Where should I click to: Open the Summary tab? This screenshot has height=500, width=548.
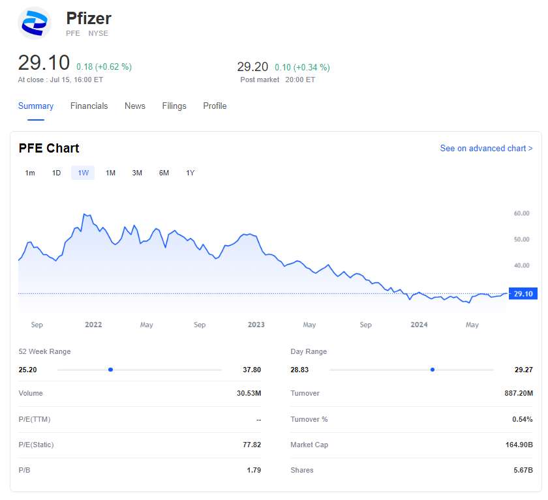tap(36, 106)
